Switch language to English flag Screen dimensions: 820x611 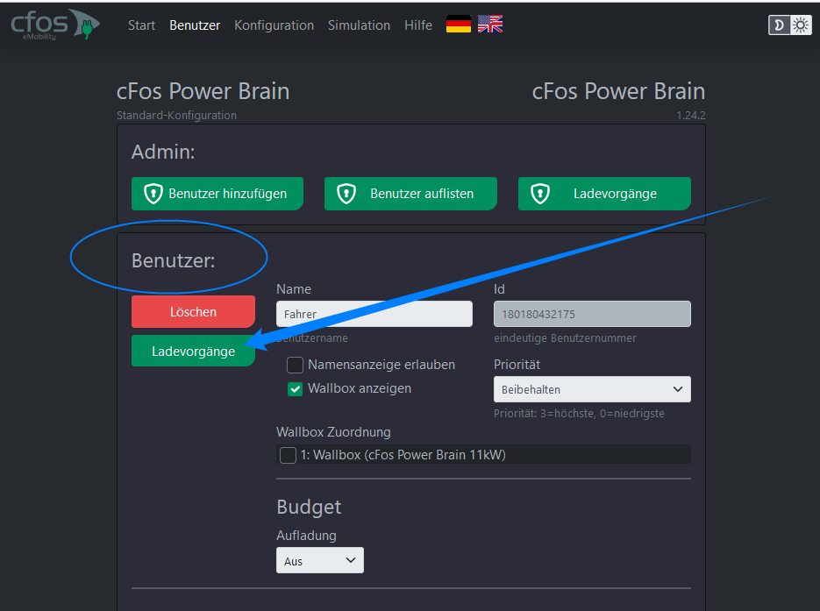coord(490,25)
